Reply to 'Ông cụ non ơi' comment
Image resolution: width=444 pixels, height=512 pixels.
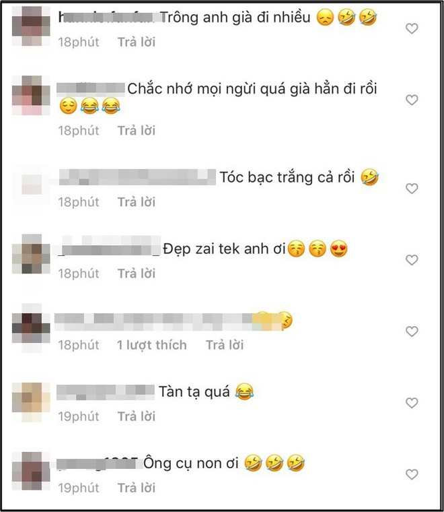tap(137, 488)
